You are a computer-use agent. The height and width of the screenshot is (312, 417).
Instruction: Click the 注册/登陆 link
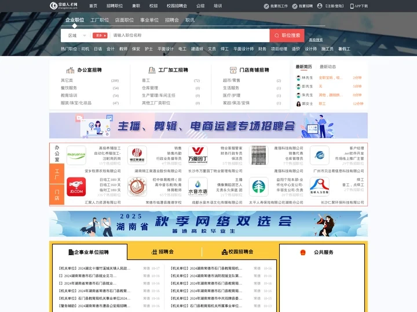(x=334, y=6)
